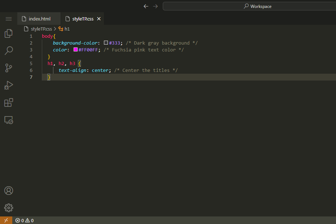Open the Explorer view
Viewport: 336px width, 224px height.
(x=9, y=33)
